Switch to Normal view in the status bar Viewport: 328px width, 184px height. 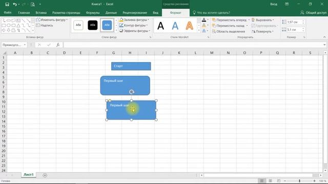coord(261,181)
